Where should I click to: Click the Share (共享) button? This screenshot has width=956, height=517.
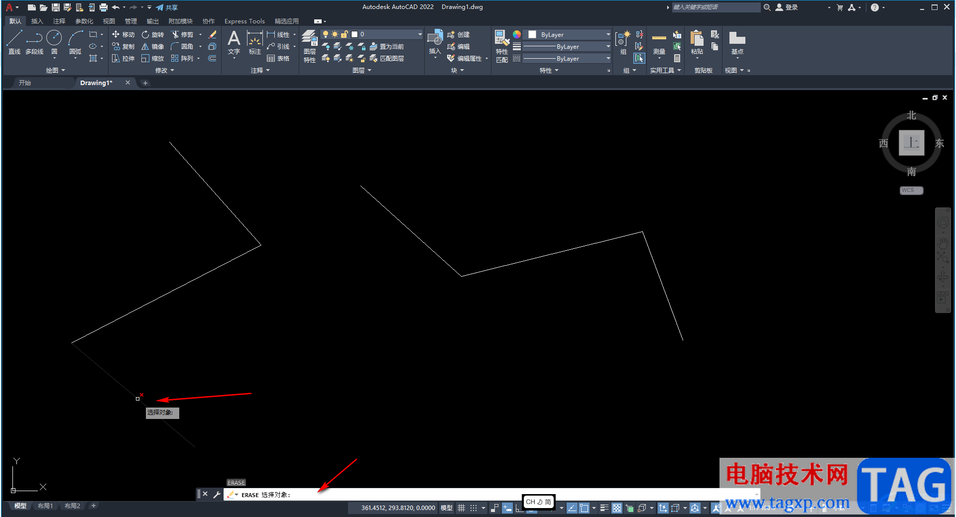point(167,7)
